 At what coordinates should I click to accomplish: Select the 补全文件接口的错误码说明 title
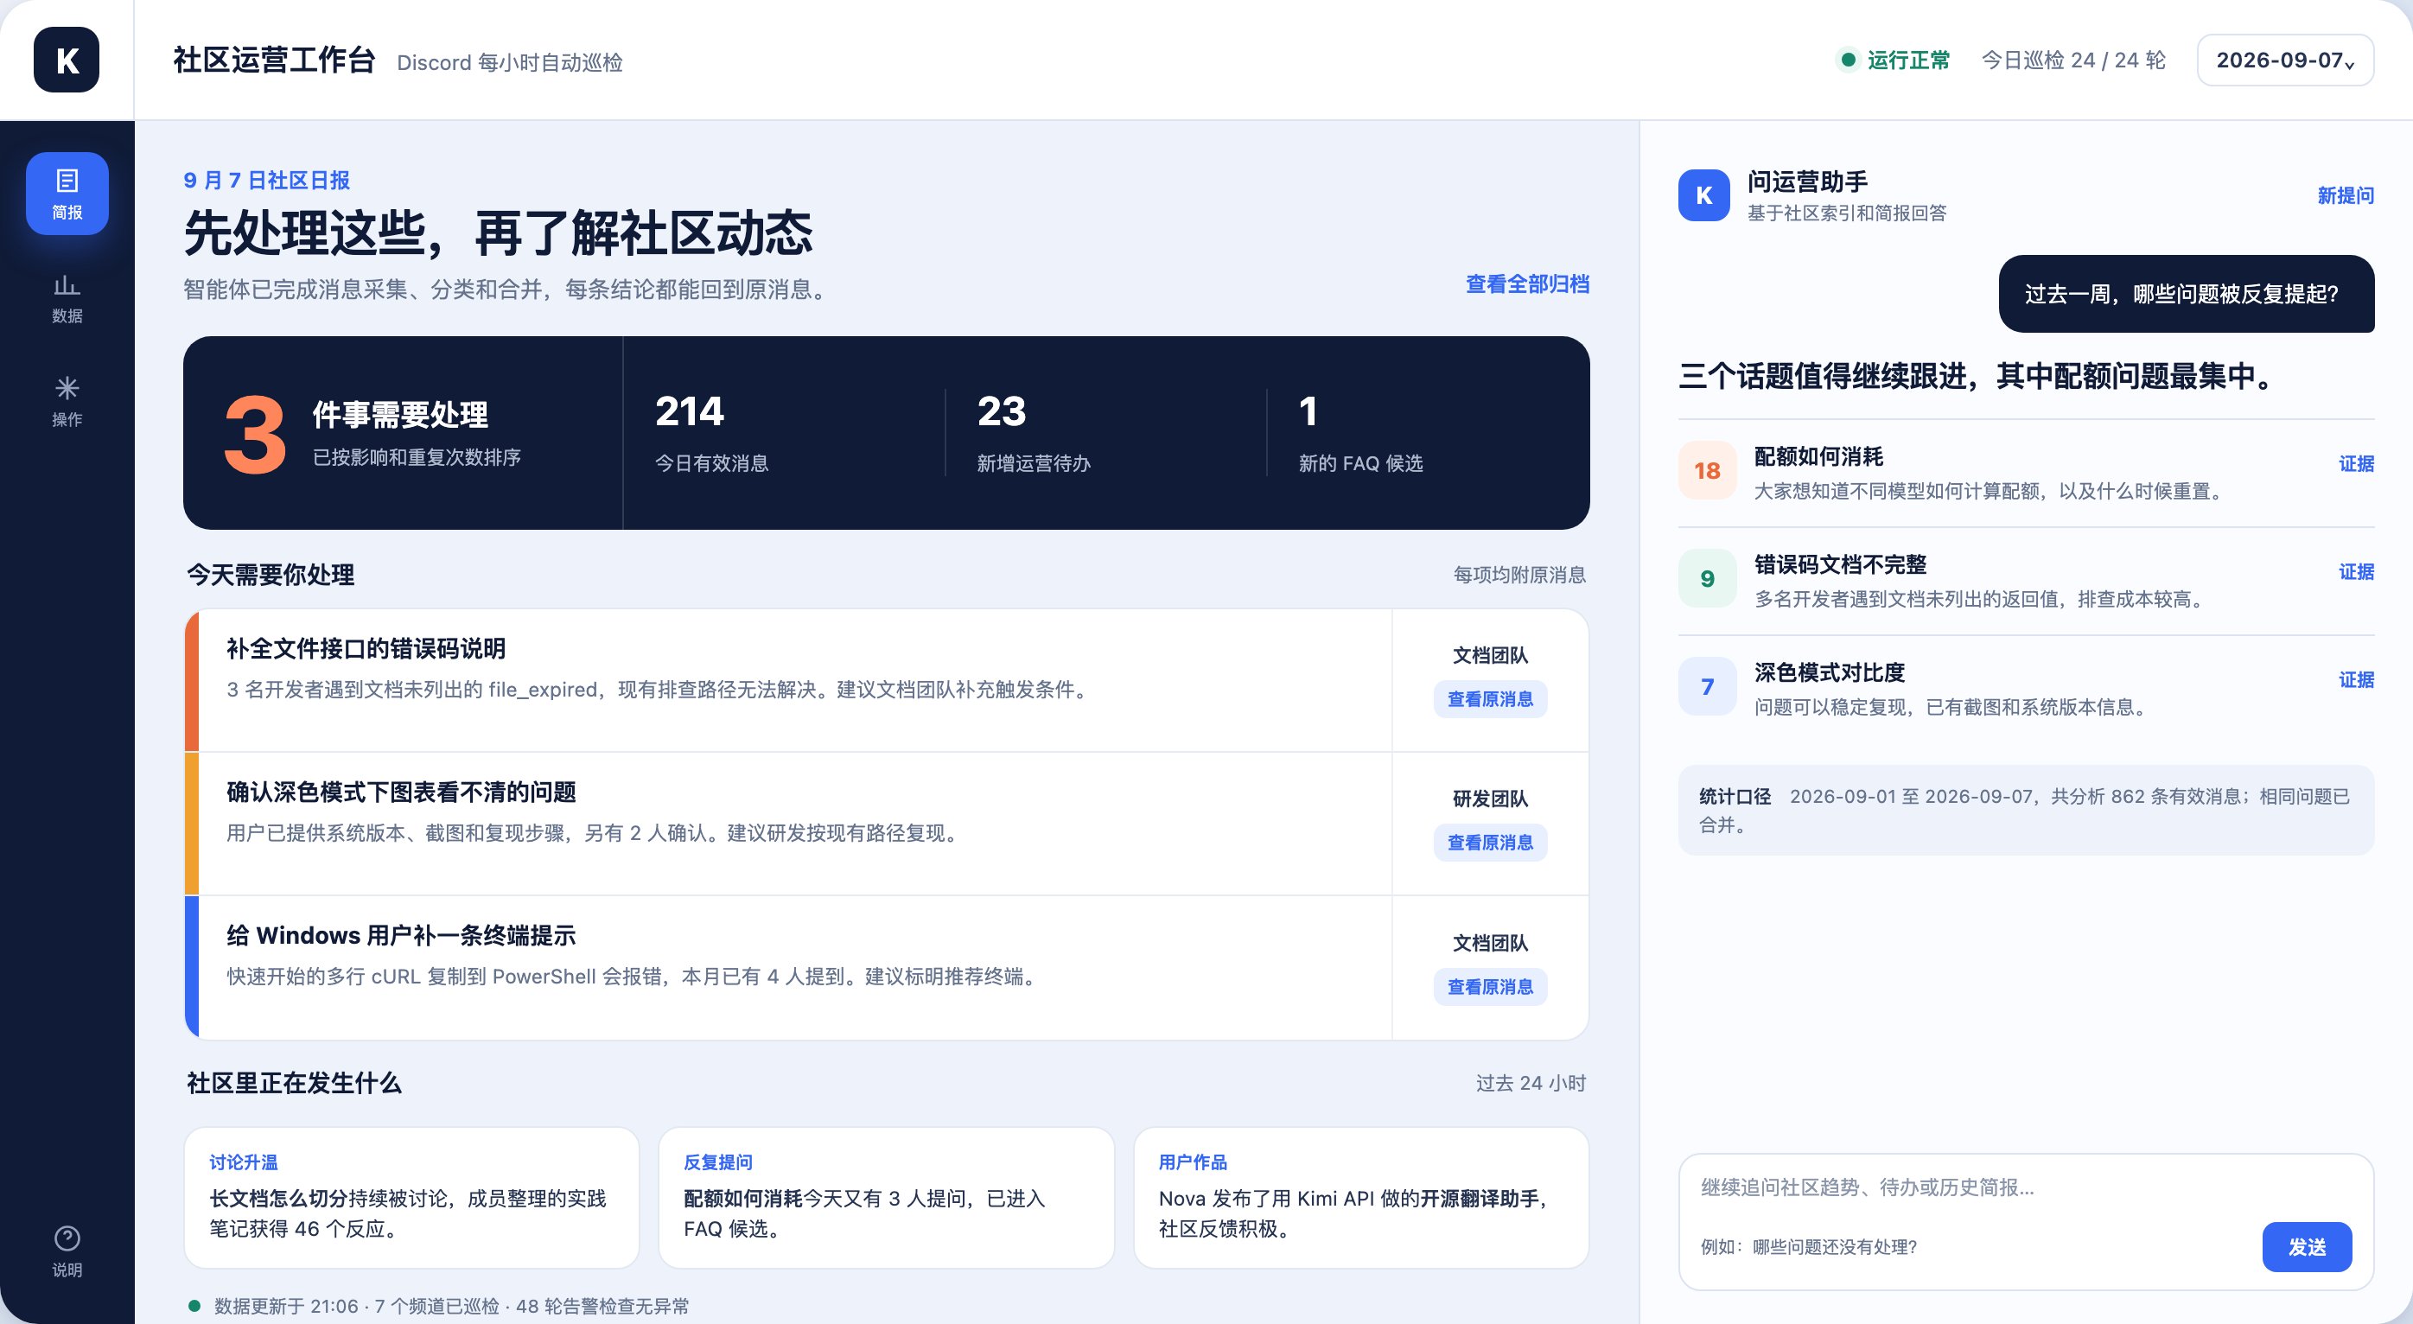coord(366,648)
